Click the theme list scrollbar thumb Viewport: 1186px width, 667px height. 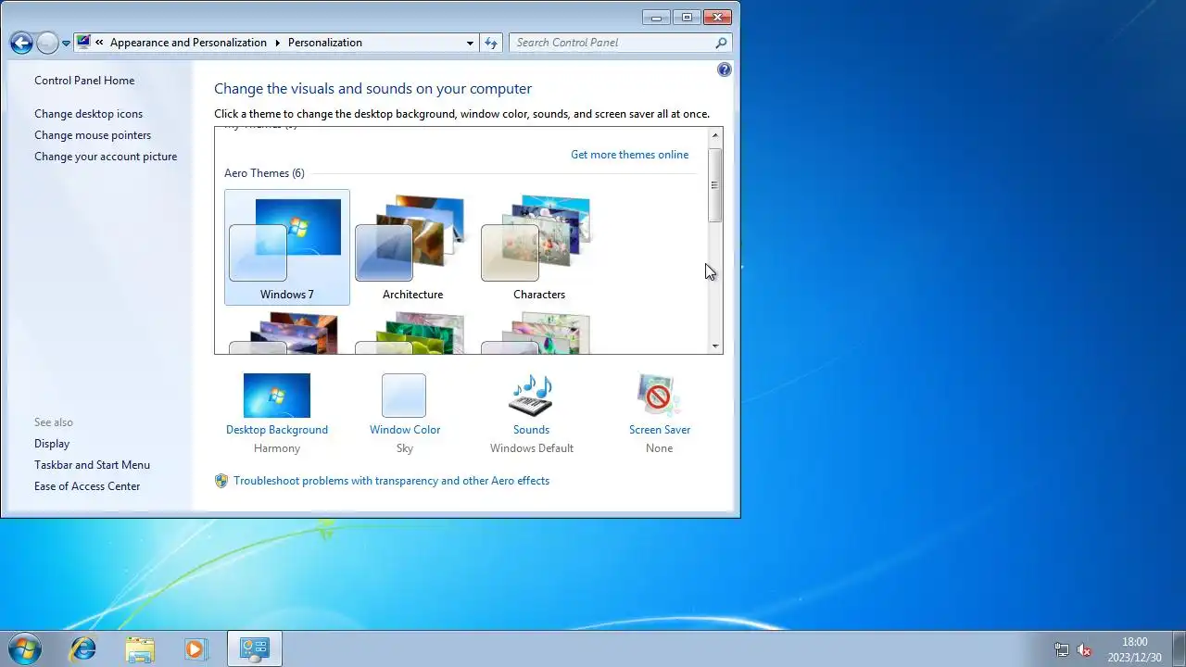pyautogui.click(x=714, y=184)
